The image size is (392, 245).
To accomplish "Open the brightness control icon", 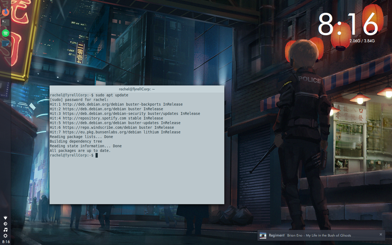I will [5, 224].
